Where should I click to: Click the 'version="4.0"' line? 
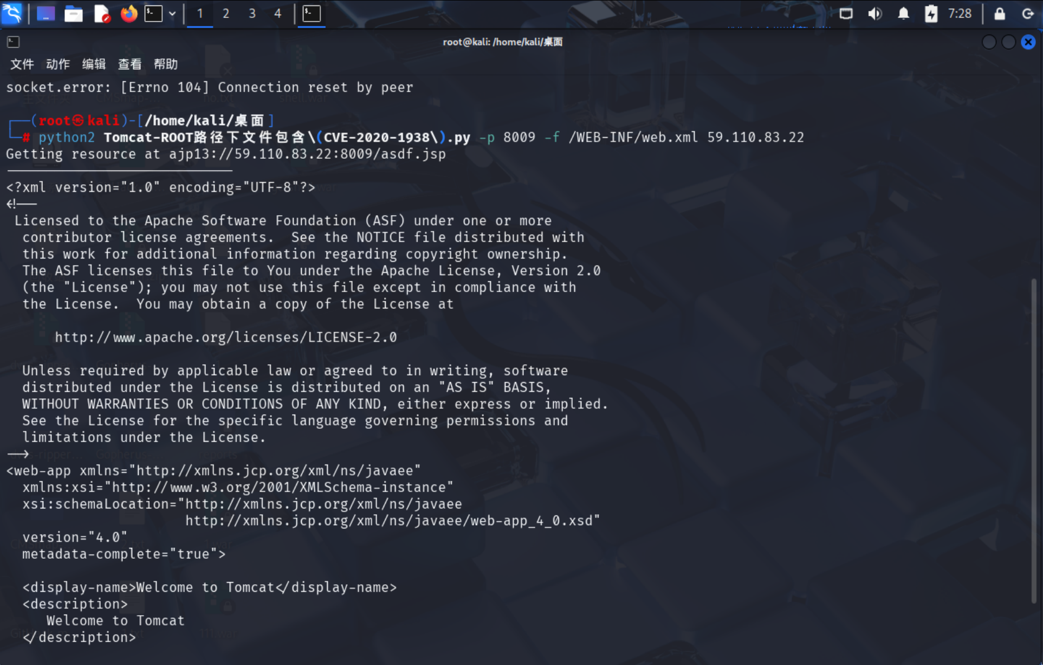pos(75,537)
